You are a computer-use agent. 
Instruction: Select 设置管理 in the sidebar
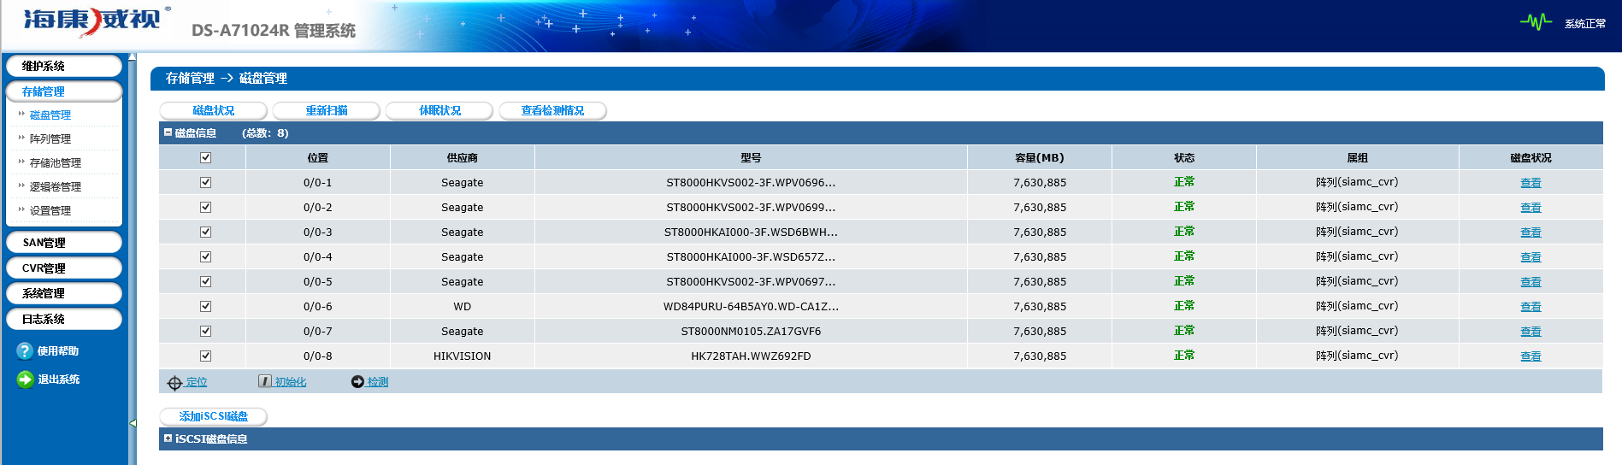coord(50,210)
